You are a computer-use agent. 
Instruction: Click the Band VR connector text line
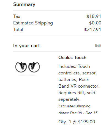point(79,86)
